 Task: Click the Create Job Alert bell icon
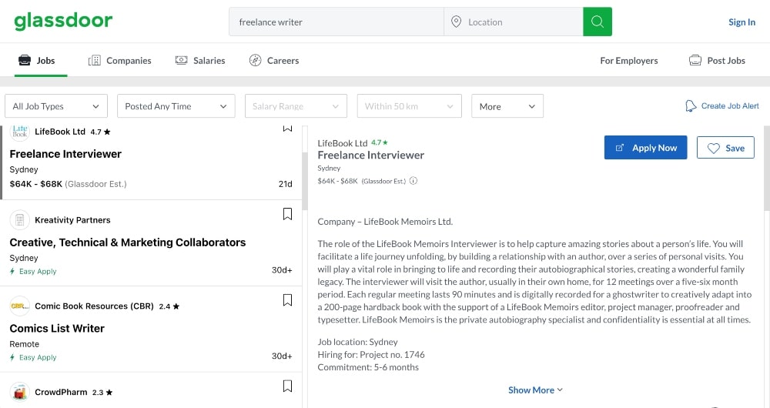point(691,106)
